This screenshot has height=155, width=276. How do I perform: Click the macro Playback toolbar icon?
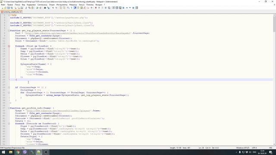coord(102,8)
